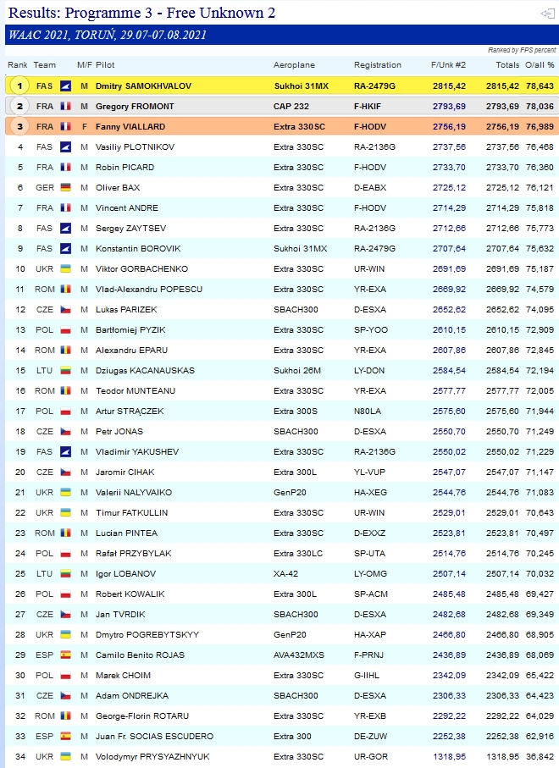Click the Czech flag in Jan TVRDIK's row
This screenshot has width=559, height=768.
pos(66,614)
